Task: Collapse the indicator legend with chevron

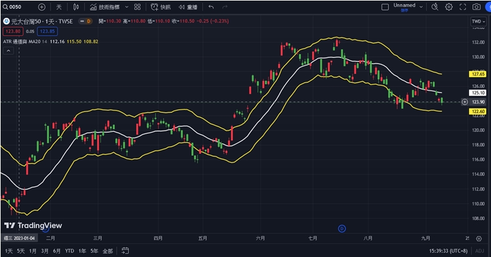Action: tap(9, 51)
